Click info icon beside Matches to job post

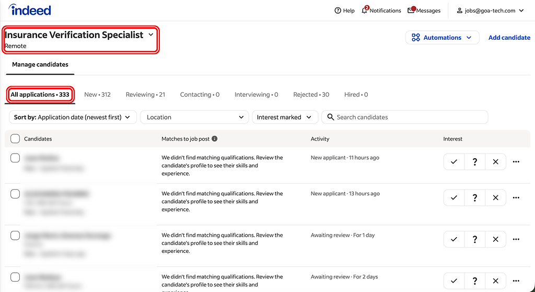pos(215,138)
